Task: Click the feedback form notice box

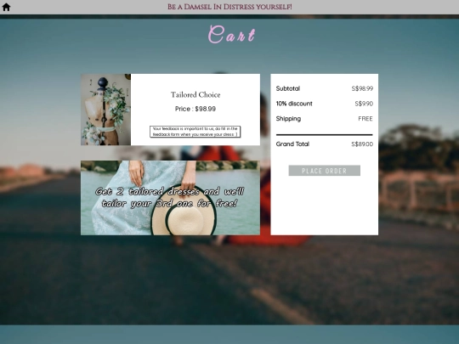Action: point(195,132)
